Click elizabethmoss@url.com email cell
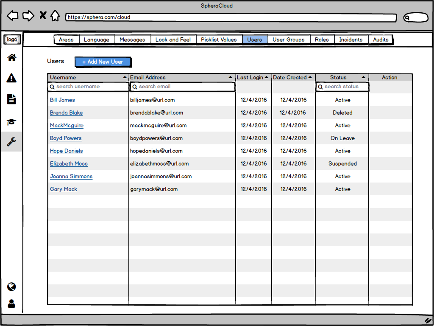 [x=159, y=164]
